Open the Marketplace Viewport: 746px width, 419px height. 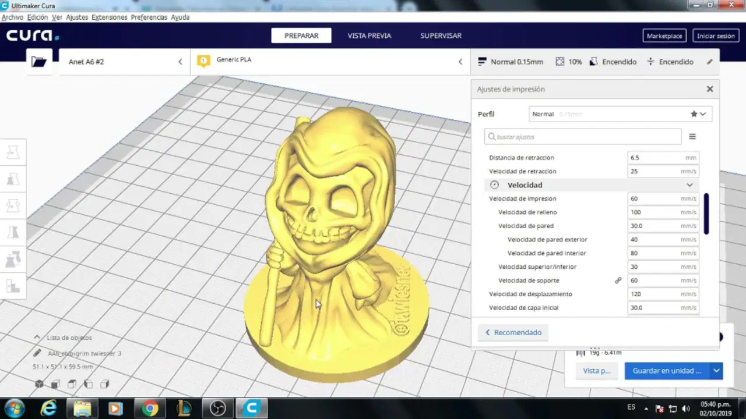[664, 36]
